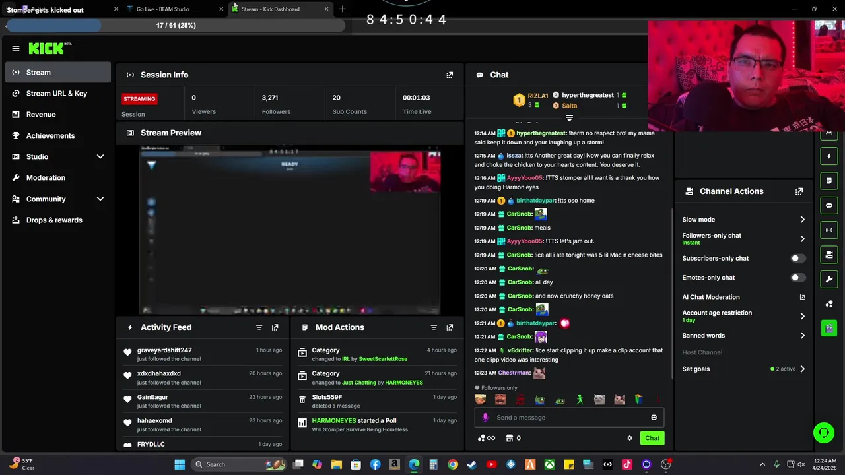Open the hamburger menu beside the Kick logo

(x=16, y=48)
